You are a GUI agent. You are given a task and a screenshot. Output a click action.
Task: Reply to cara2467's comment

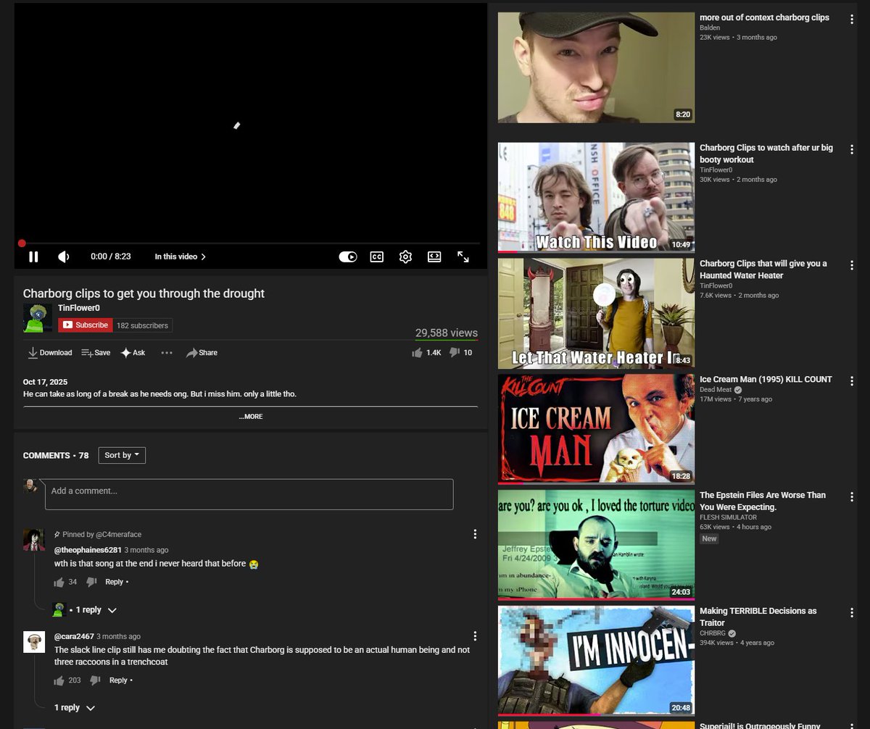click(119, 680)
